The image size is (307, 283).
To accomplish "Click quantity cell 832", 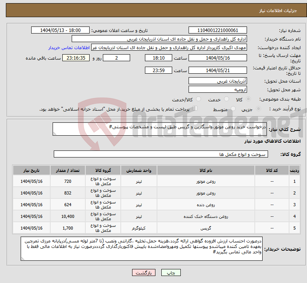I will click(68, 193).
